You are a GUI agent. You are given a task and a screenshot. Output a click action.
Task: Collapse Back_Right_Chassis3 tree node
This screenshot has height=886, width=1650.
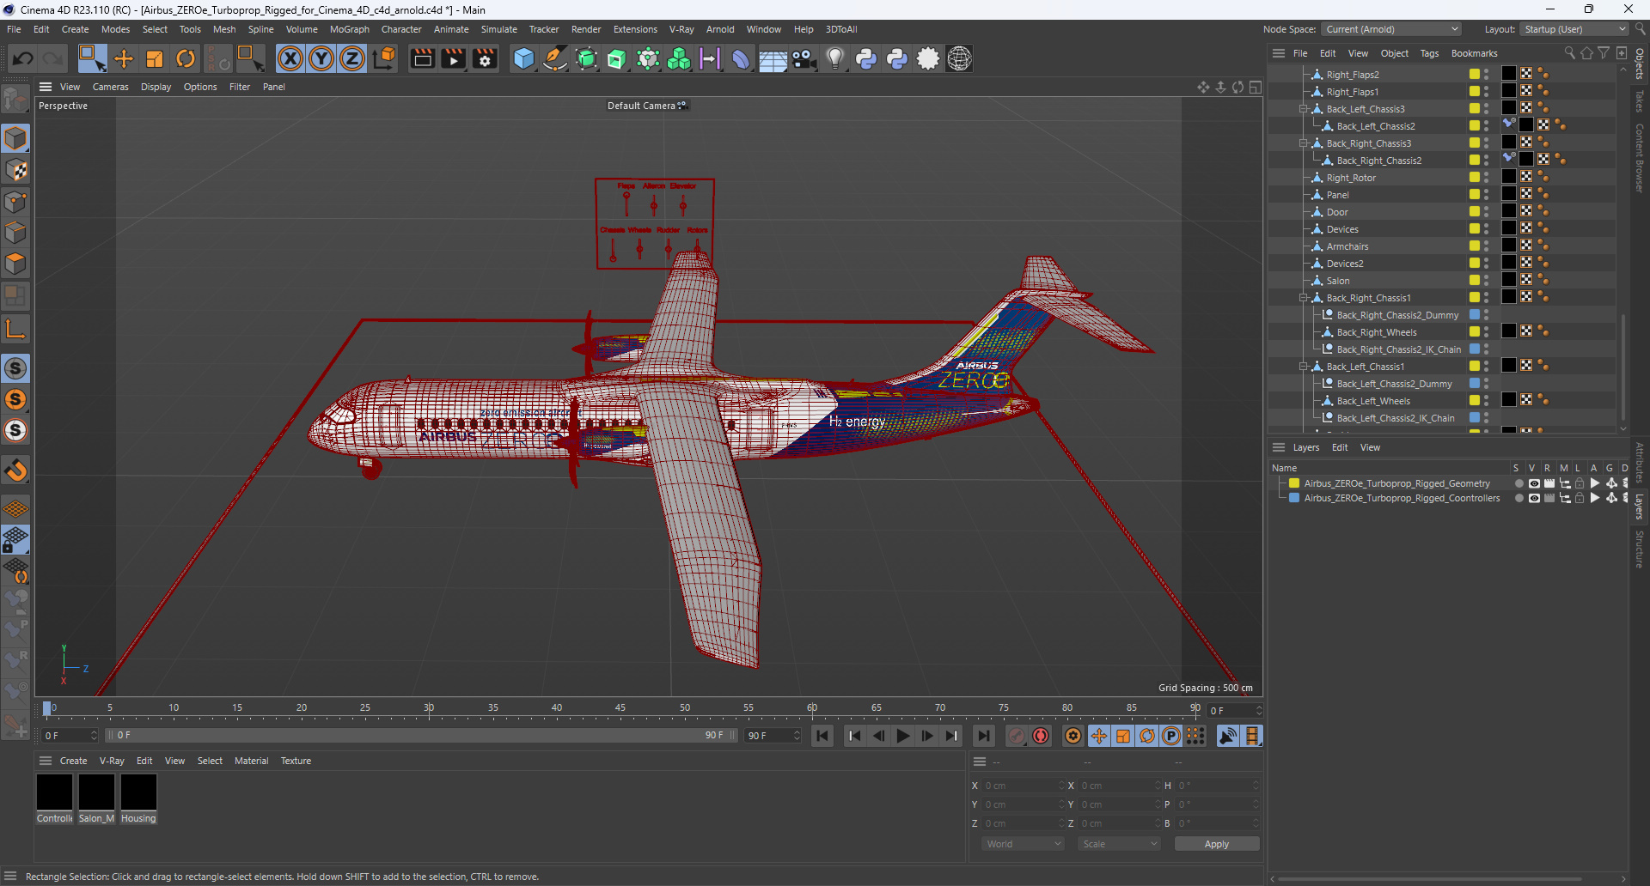[x=1304, y=143]
